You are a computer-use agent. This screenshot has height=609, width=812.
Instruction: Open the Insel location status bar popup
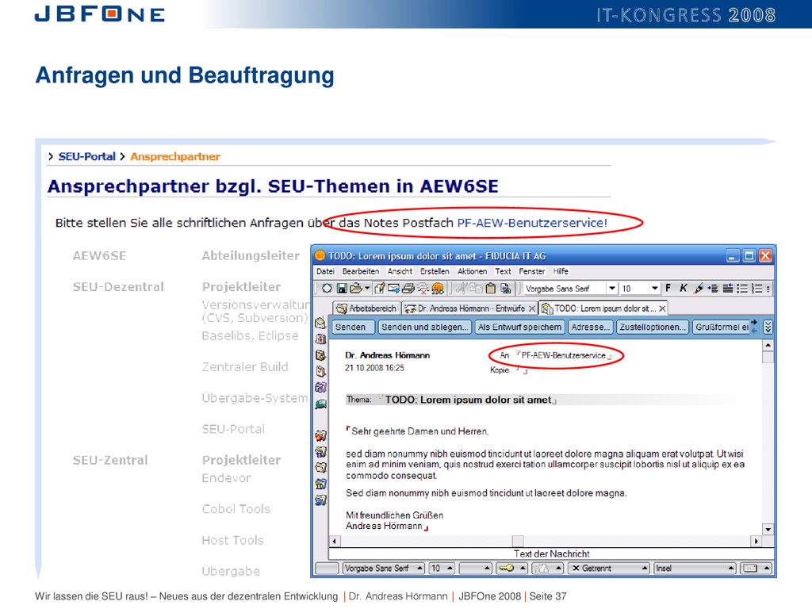coord(695,568)
